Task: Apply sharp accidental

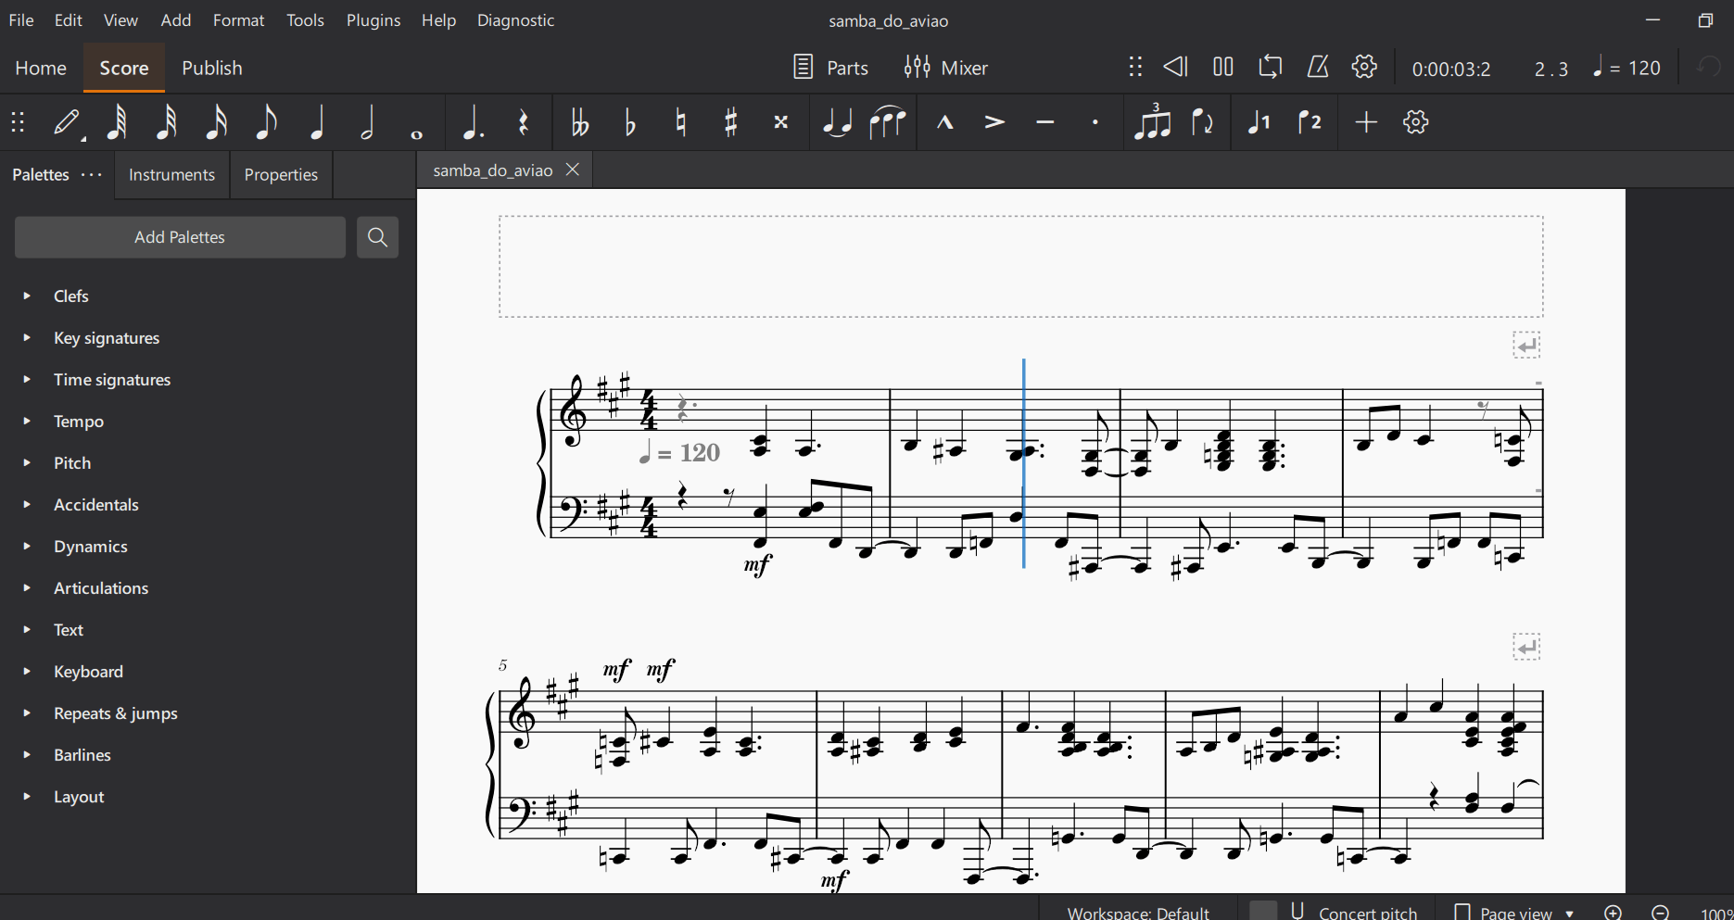Action: point(731,122)
